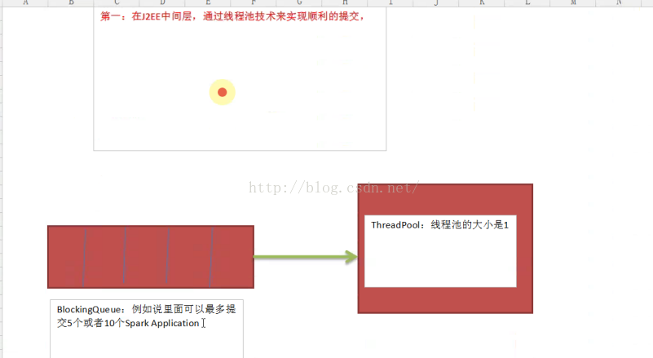Select column B header
Viewport: 653px width, 358px height.
[71, 3]
